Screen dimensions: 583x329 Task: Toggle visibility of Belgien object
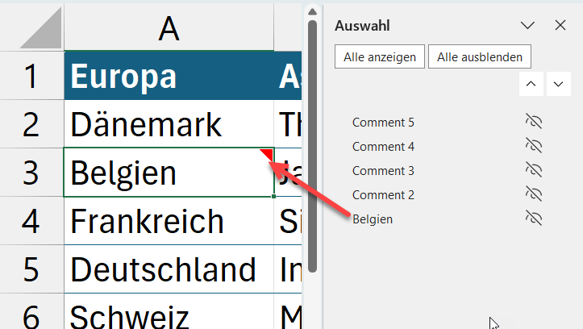coord(534,218)
